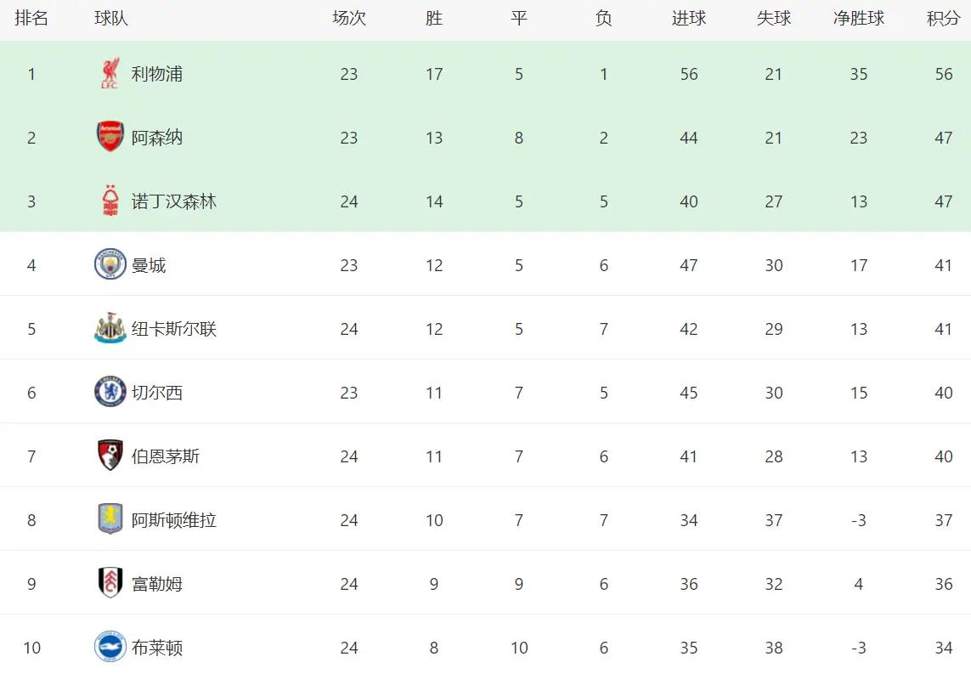Viewport: 971px width, 674px height.
Task: Click the Chelsea club crest icon
Action: tap(110, 393)
